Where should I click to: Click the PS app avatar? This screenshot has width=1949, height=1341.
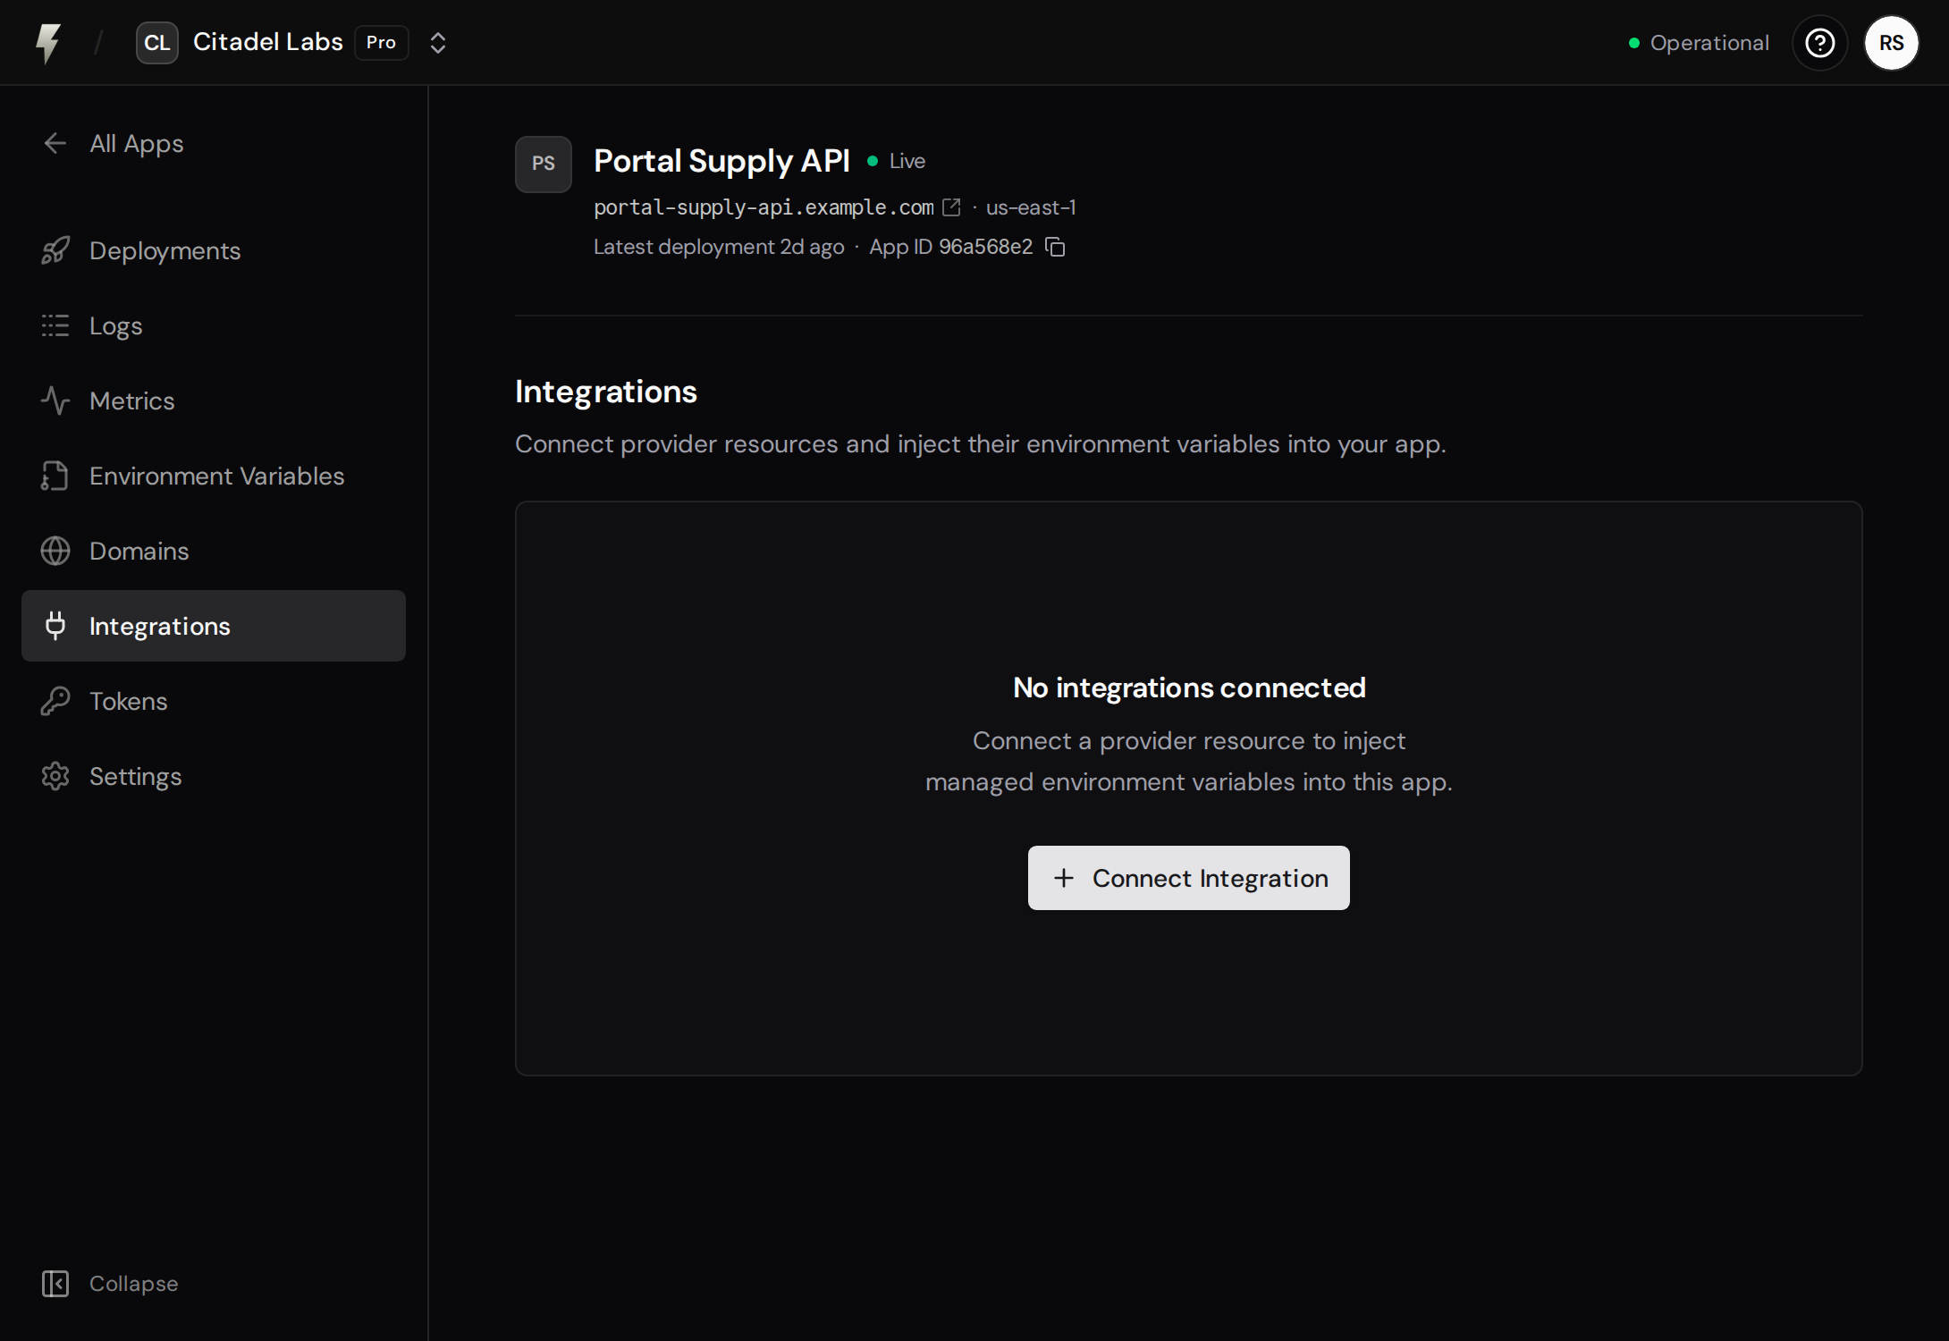[x=544, y=164]
